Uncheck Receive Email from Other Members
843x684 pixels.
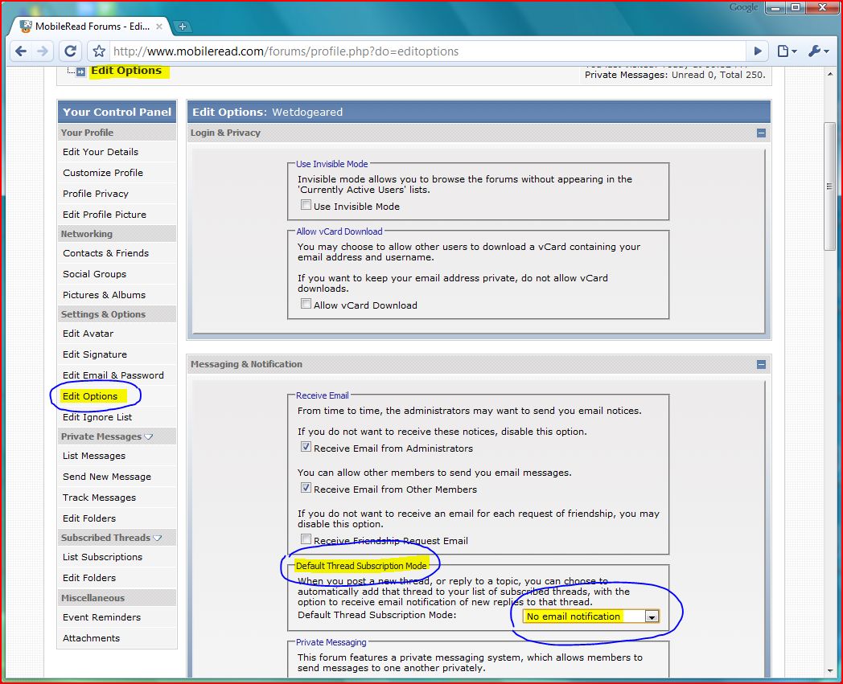click(306, 488)
